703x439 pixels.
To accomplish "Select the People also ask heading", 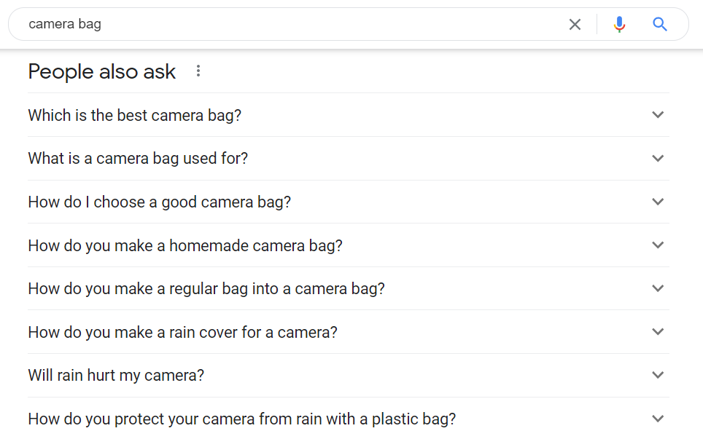I will (x=102, y=71).
